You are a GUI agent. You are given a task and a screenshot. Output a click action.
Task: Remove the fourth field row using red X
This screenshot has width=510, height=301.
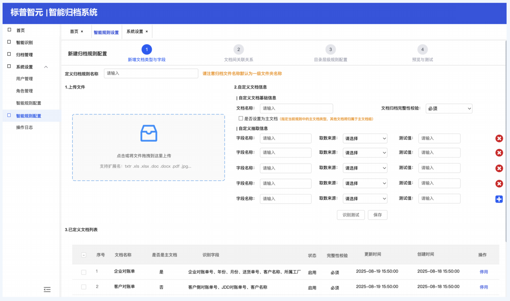pyautogui.click(x=499, y=184)
